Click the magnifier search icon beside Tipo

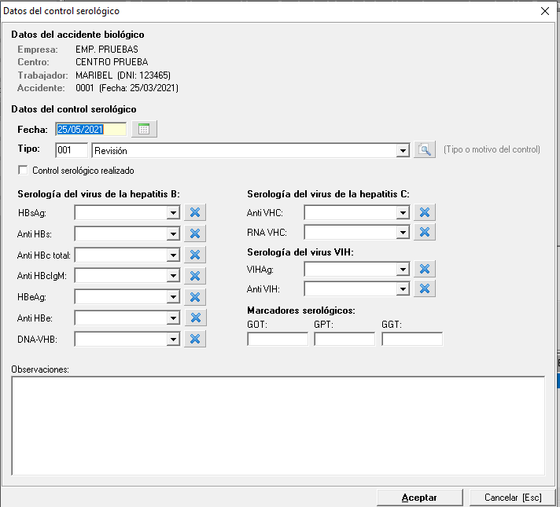click(425, 150)
